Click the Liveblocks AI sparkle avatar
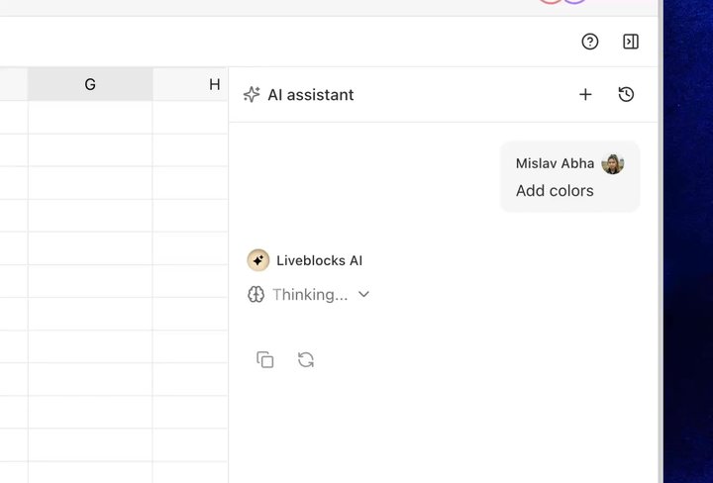Screen dimensions: 713x483 [x=257, y=260]
